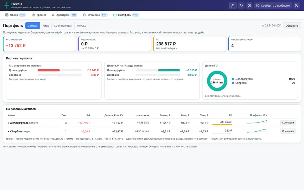Click the ГО donut chart

[217, 81]
